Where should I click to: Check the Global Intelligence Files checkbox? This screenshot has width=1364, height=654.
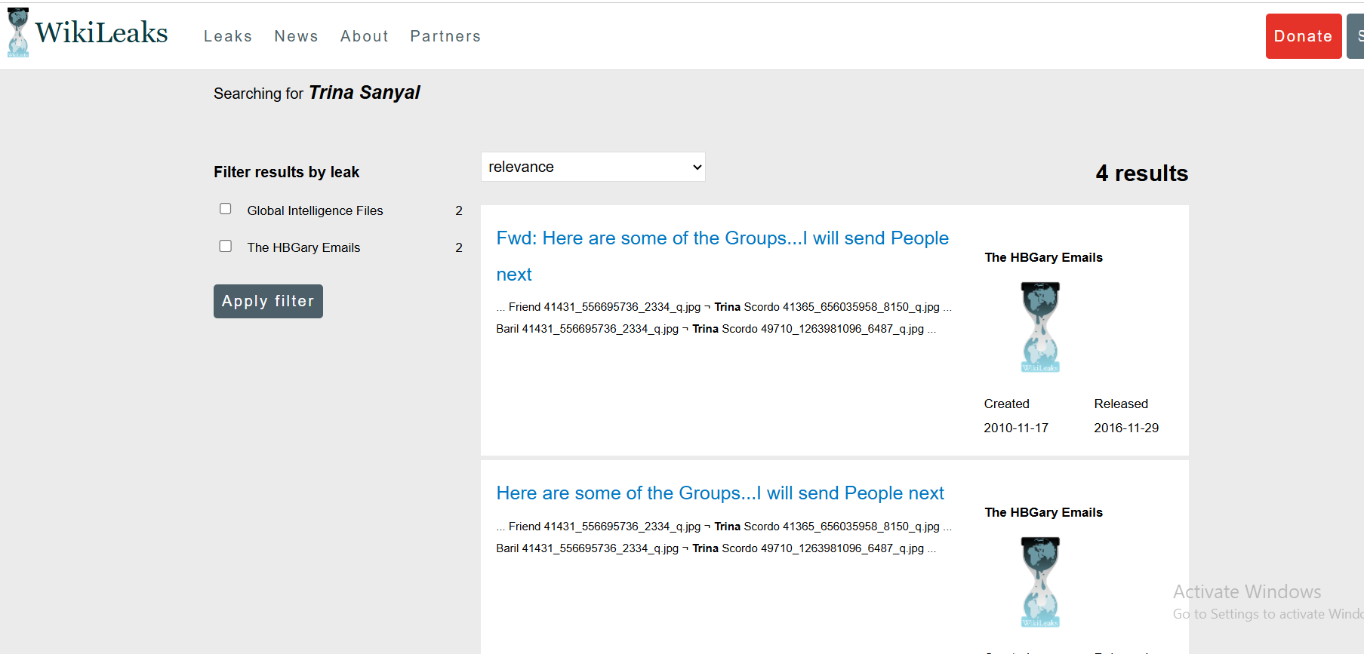point(225,209)
